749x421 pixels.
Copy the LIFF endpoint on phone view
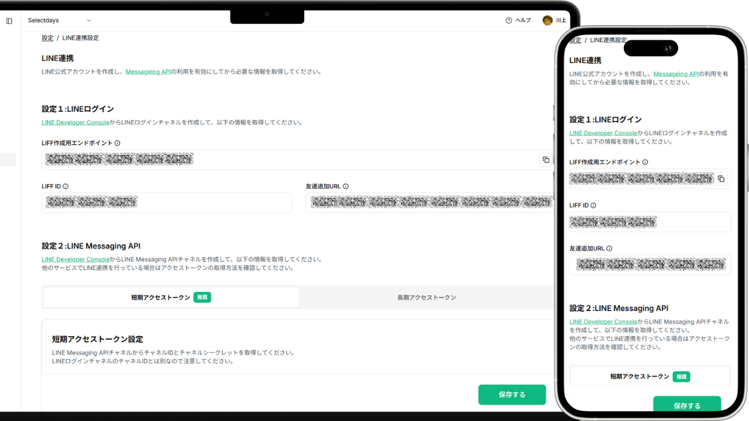(721, 179)
